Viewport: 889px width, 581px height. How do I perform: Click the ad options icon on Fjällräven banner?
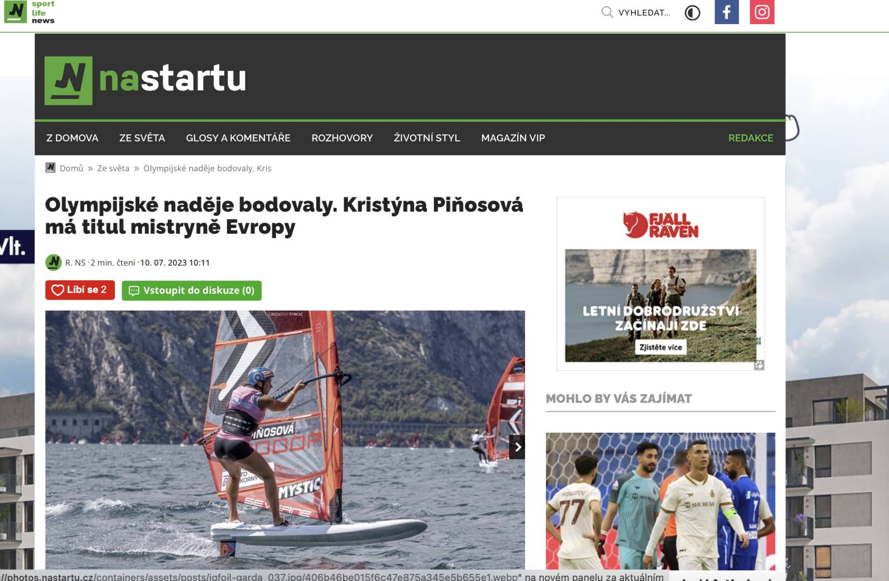click(758, 365)
